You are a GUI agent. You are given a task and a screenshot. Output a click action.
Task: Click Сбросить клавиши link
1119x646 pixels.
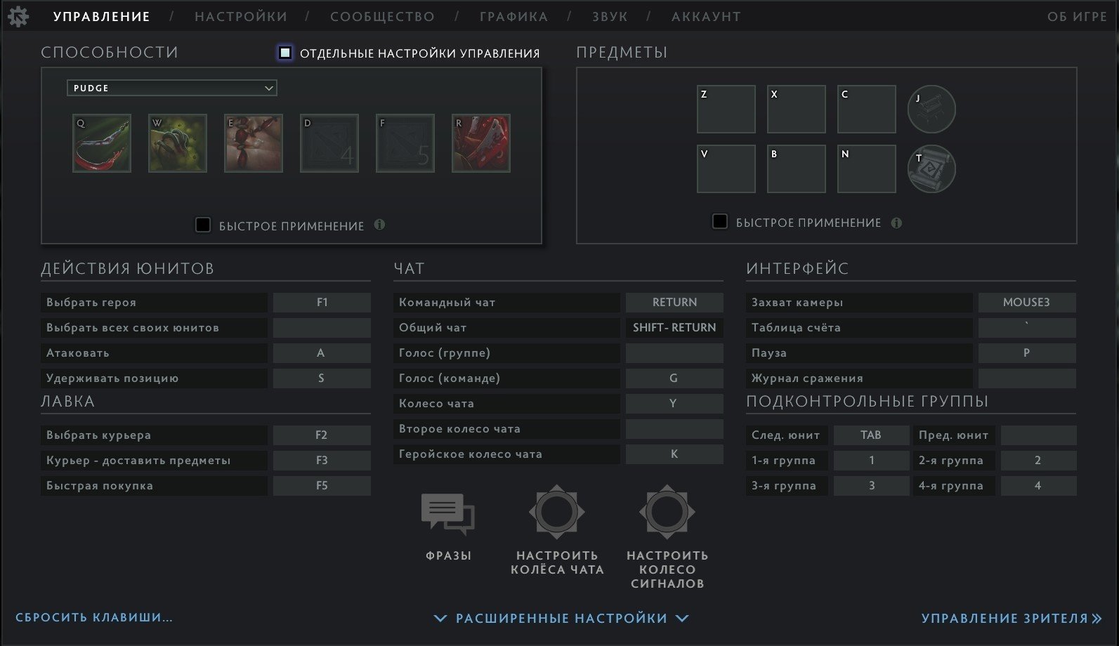tap(94, 617)
